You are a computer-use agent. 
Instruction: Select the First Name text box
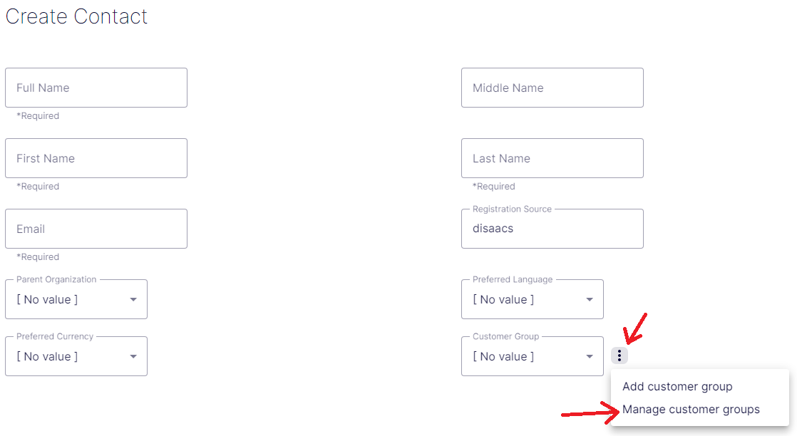pyautogui.click(x=96, y=158)
